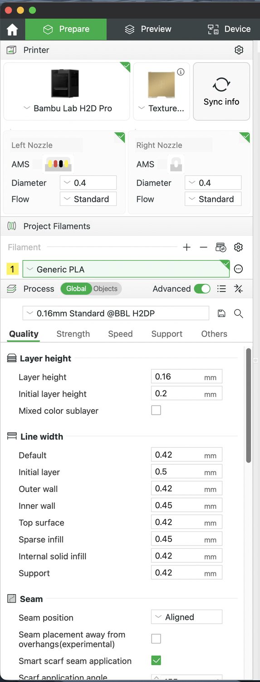Open printer settings gear icon
Screen dimensions: 260x682
pos(239,50)
